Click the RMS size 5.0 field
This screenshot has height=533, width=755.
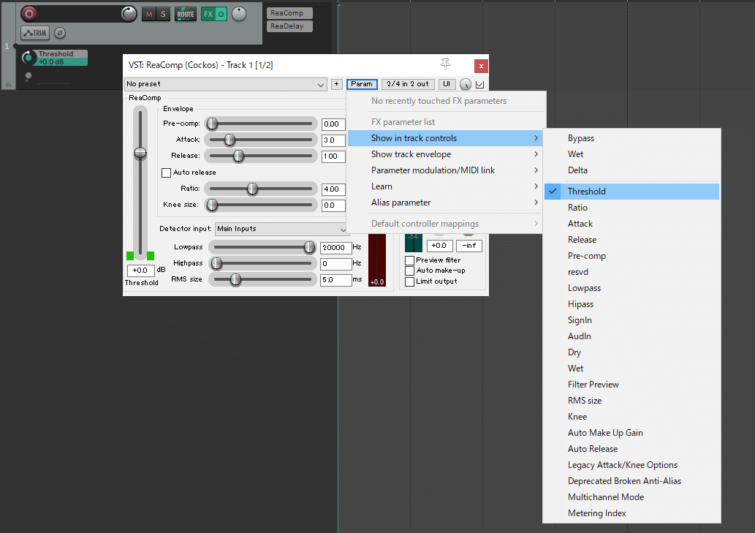coord(335,280)
